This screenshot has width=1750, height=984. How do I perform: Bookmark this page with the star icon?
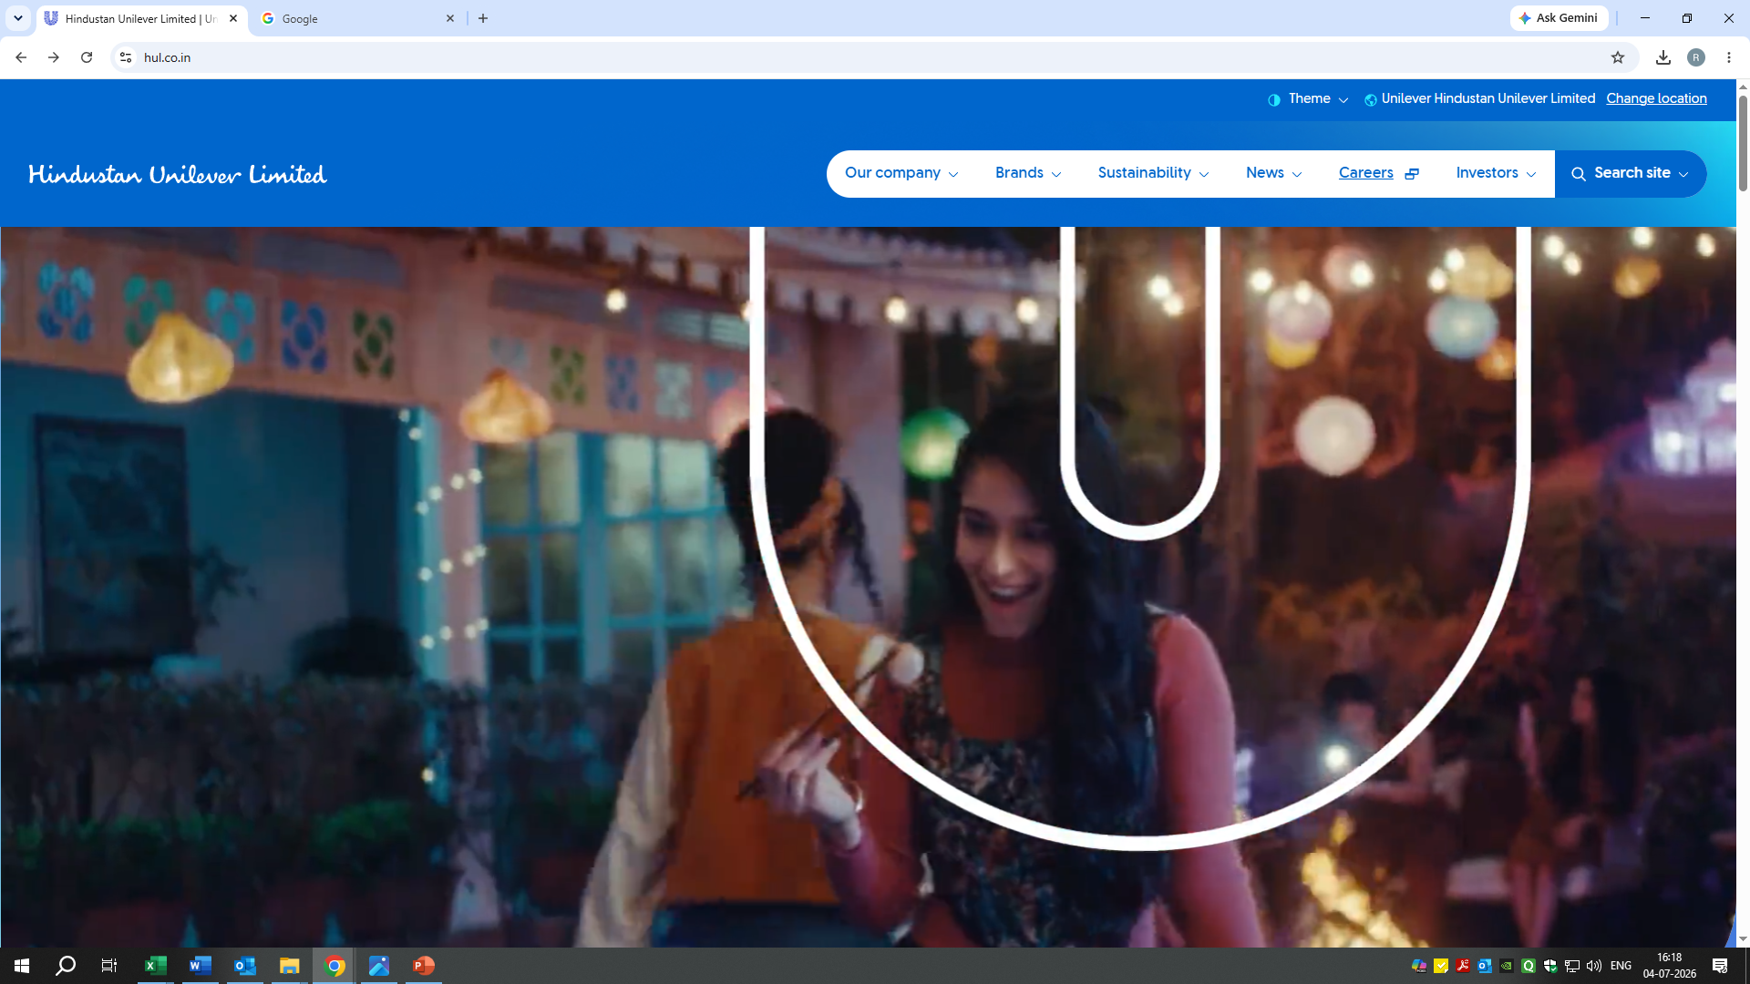tap(1618, 57)
